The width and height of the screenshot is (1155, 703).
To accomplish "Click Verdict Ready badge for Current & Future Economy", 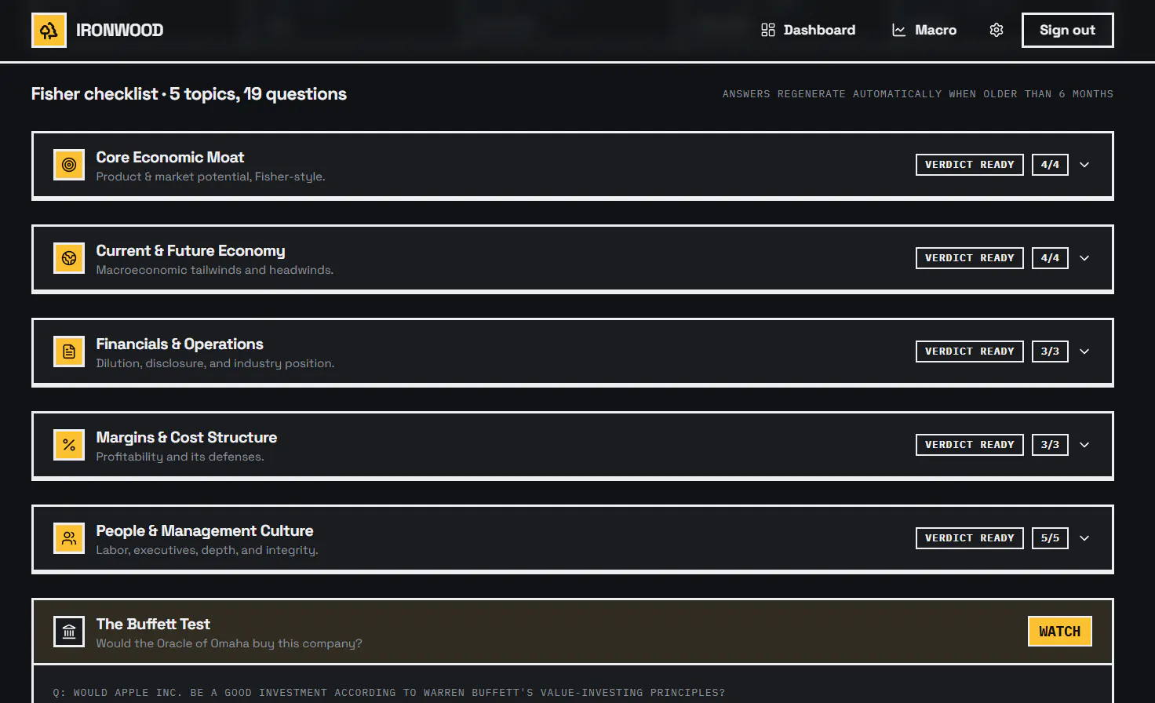I will pos(970,258).
